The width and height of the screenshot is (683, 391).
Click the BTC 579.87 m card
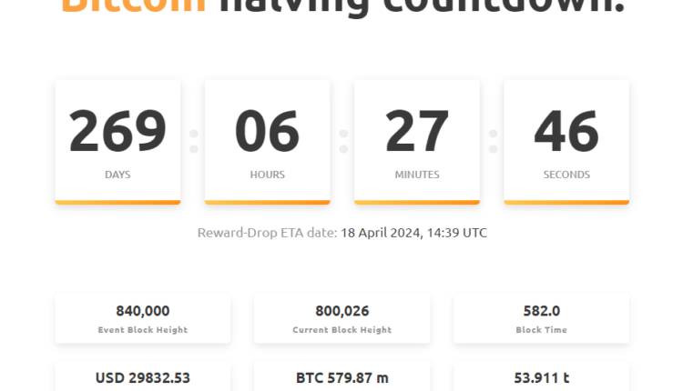coord(341,376)
